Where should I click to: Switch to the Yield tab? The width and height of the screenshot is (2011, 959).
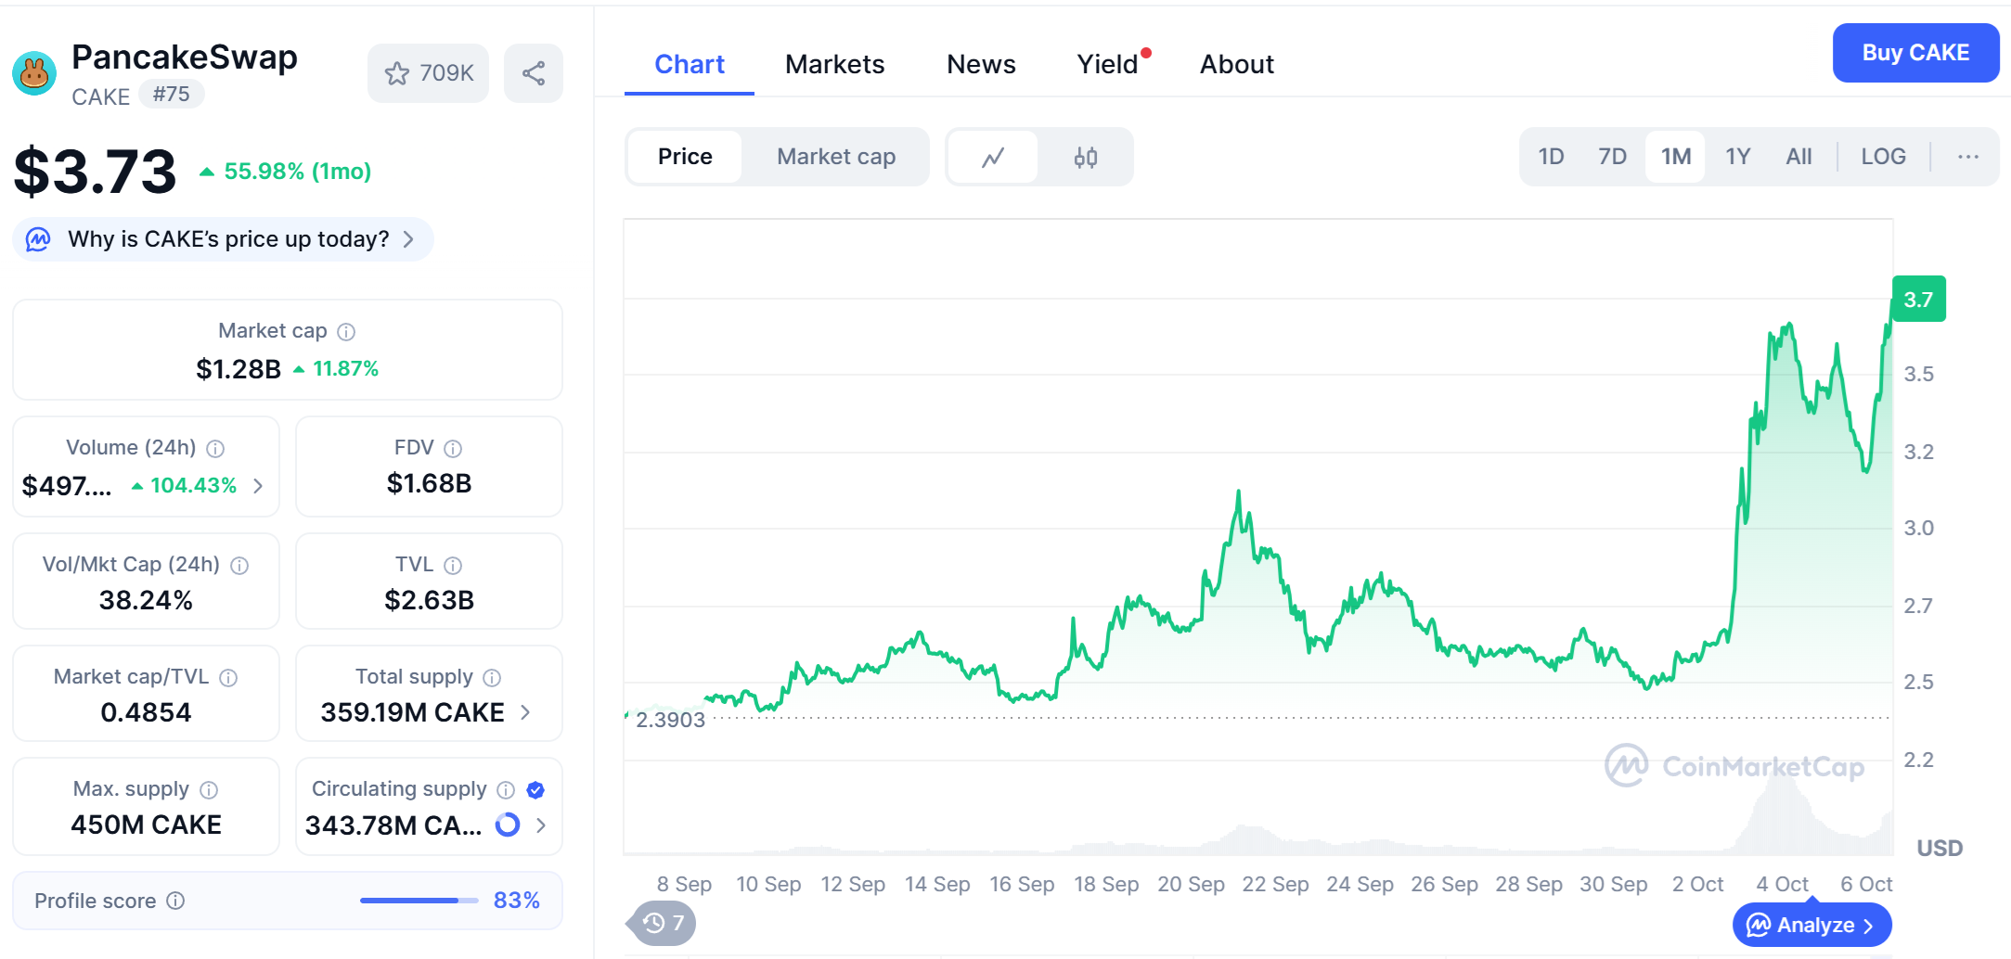1107,64
